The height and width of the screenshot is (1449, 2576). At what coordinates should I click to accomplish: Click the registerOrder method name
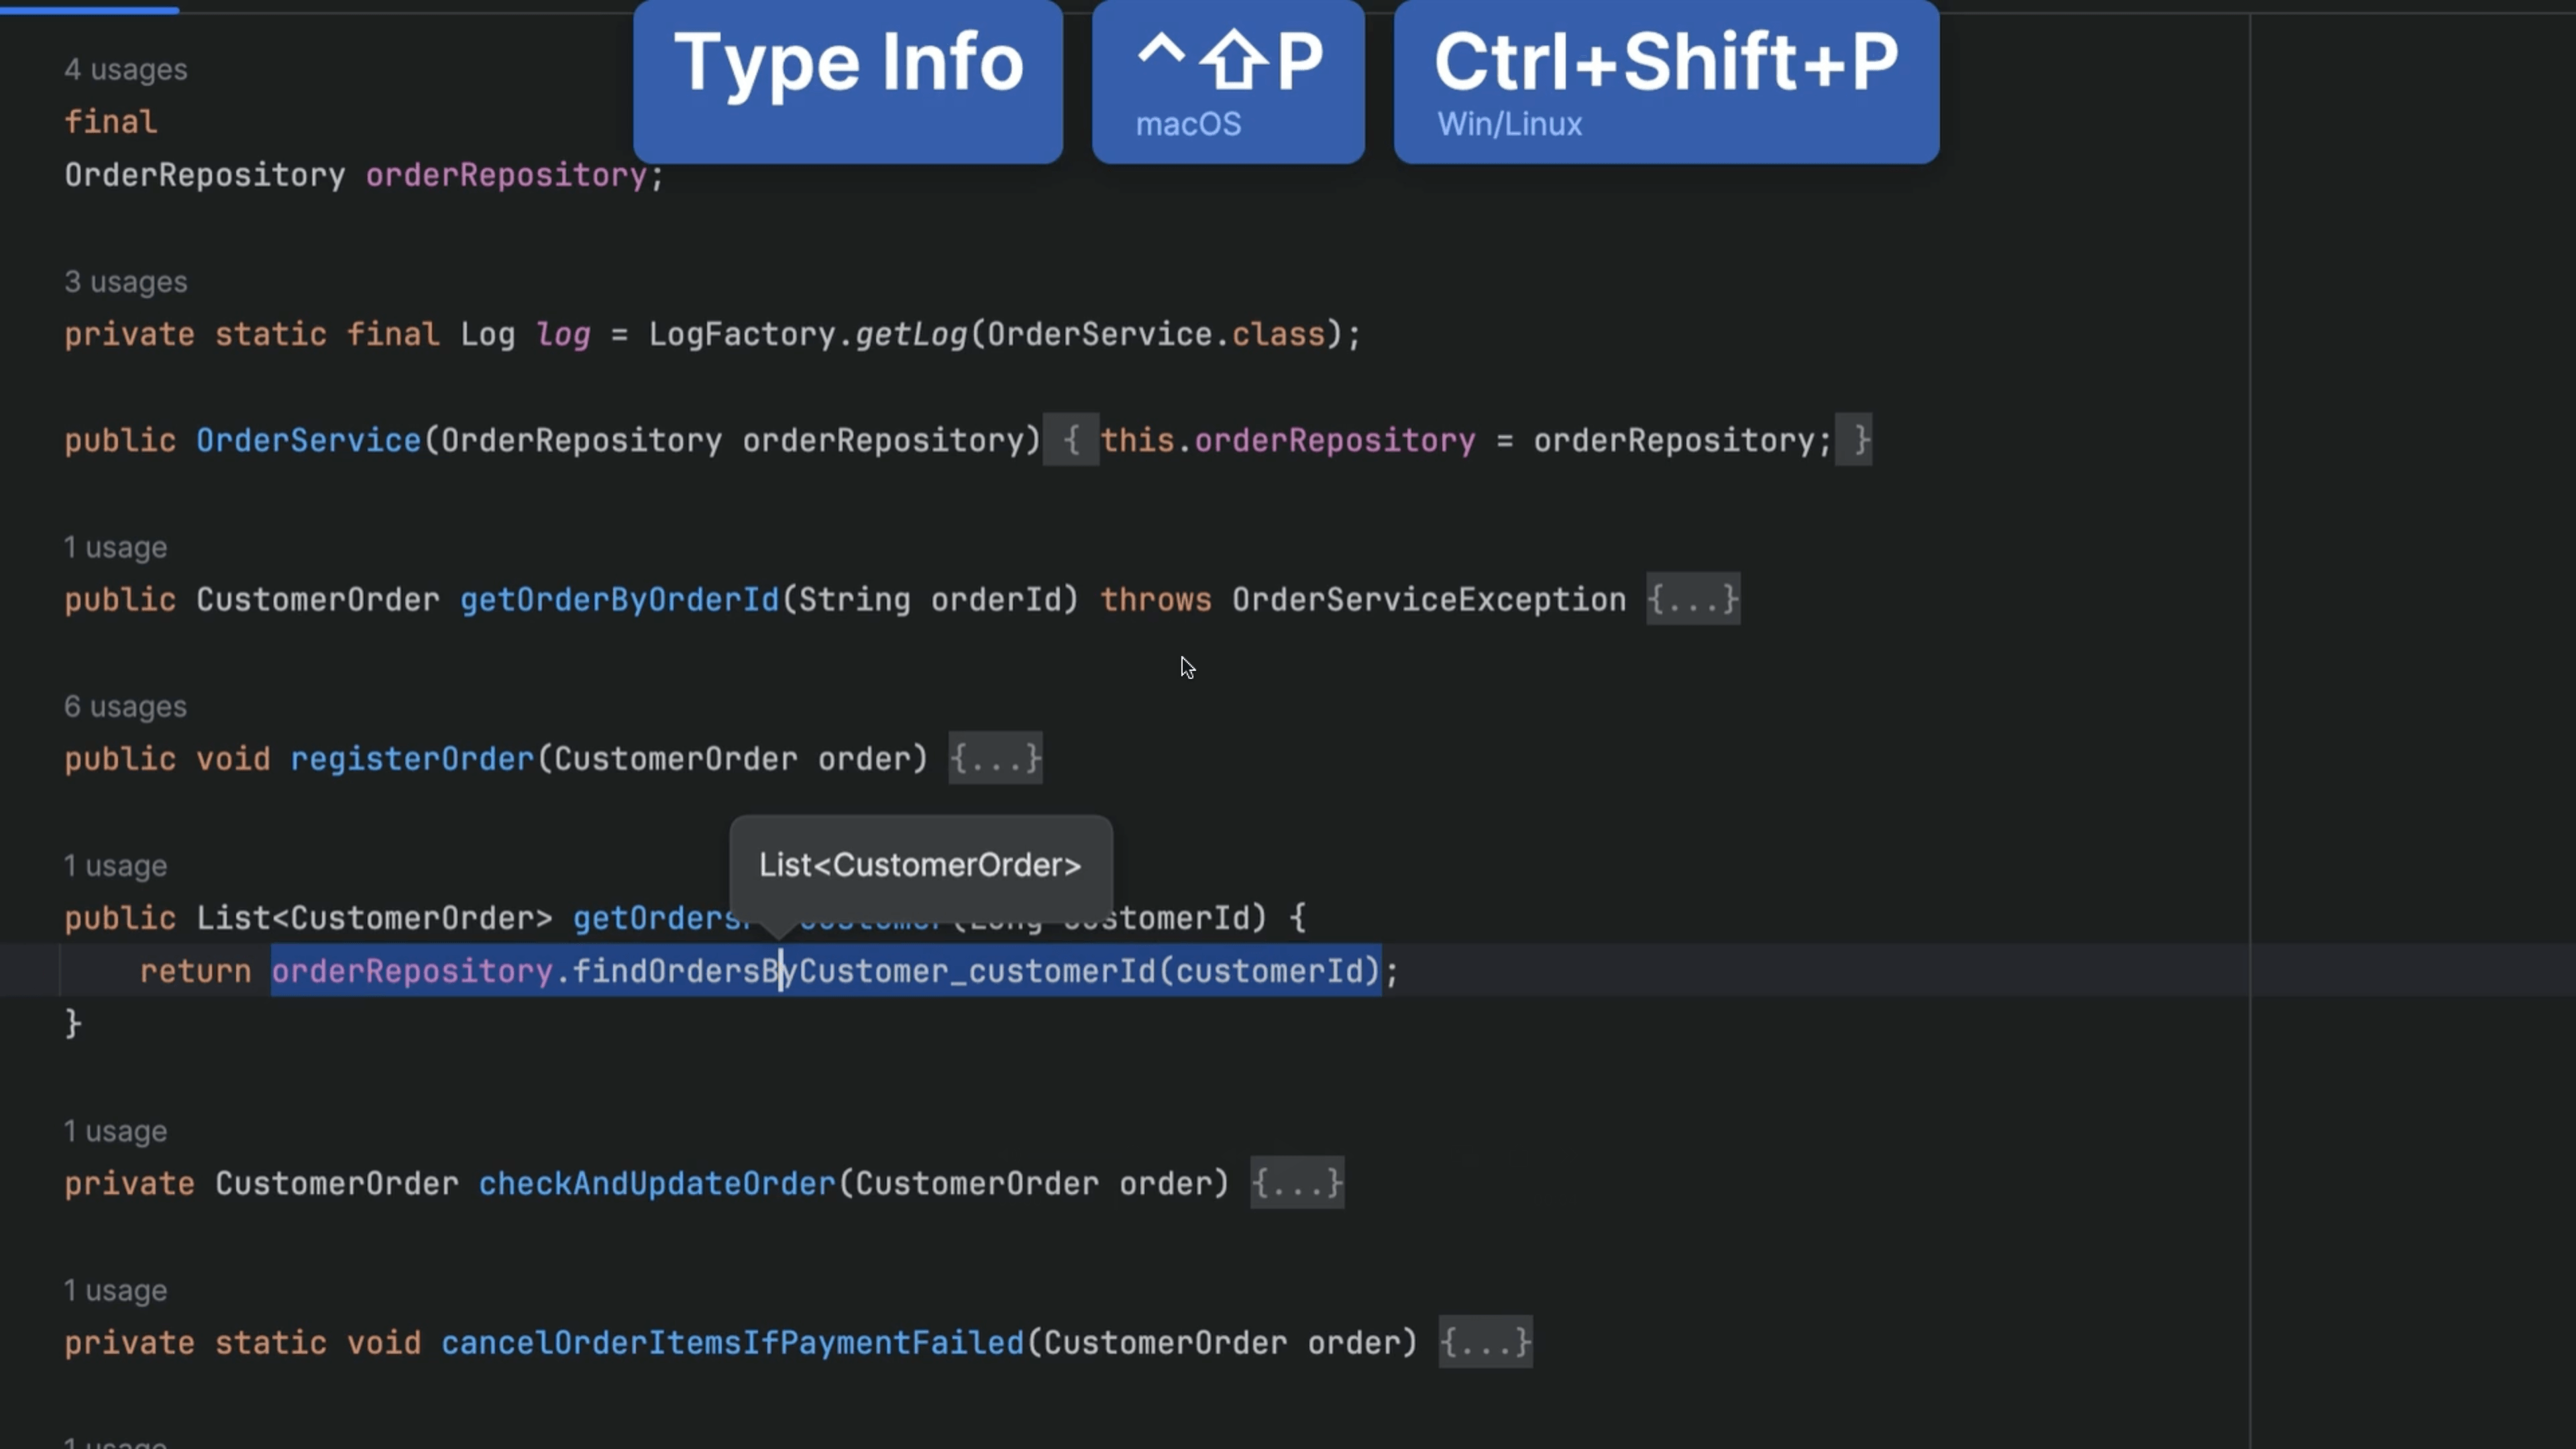(x=412, y=759)
